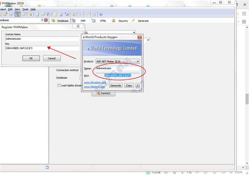This screenshot has width=249, height=175.
Task: Click the License Name input field
Action: point(41,39)
